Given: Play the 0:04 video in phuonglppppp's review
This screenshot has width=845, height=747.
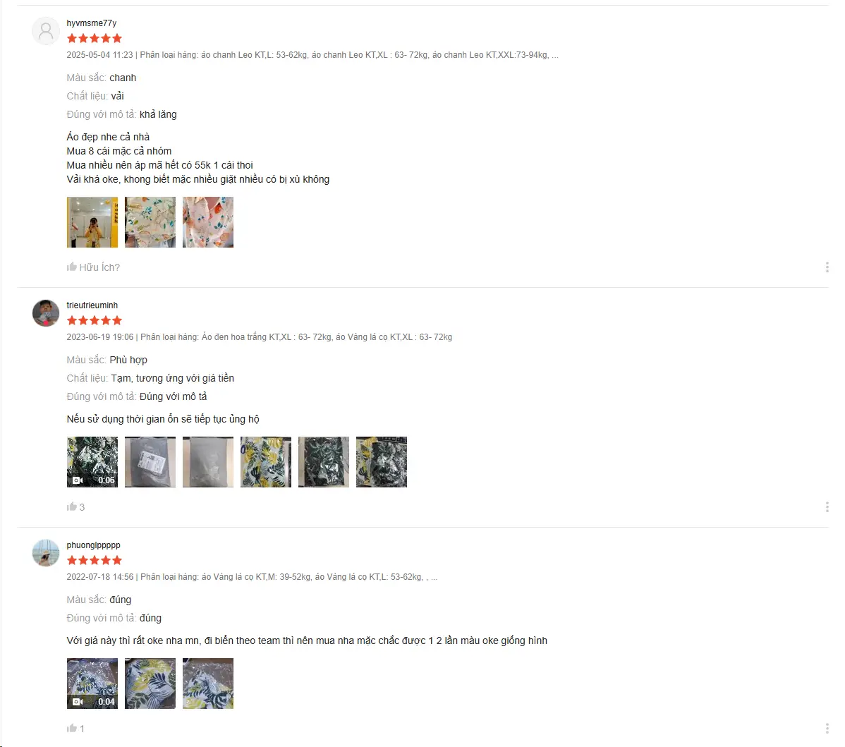Looking at the screenshot, I should pos(92,684).
